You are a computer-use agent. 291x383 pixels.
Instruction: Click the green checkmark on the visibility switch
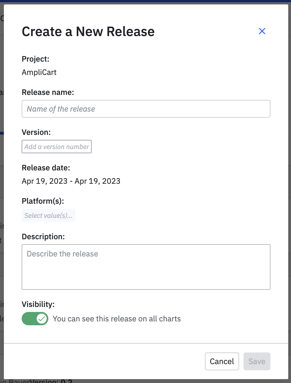coord(42,319)
